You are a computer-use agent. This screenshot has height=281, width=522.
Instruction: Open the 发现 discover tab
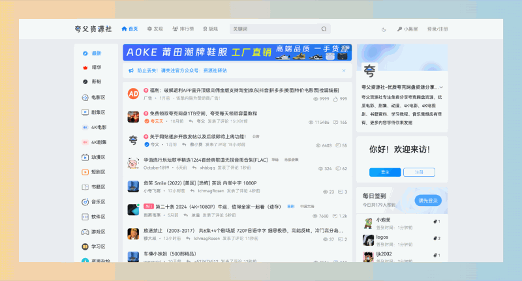(155, 29)
